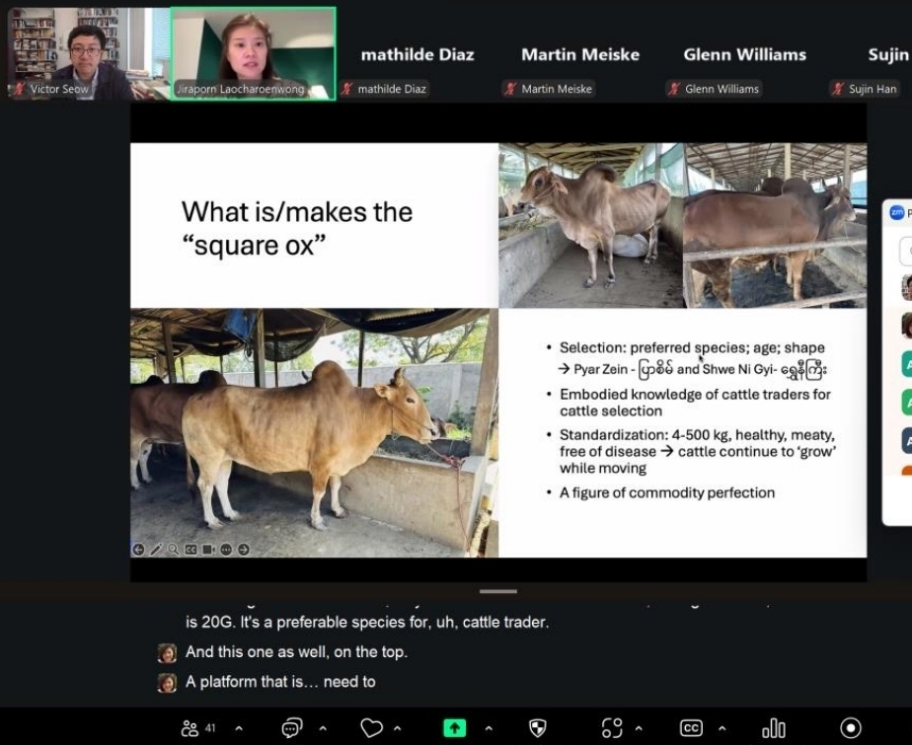Image resolution: width=912 pixels, height=745 pixels.
Task: Click the Reactions heart icon
Action: tap(371, 728)
